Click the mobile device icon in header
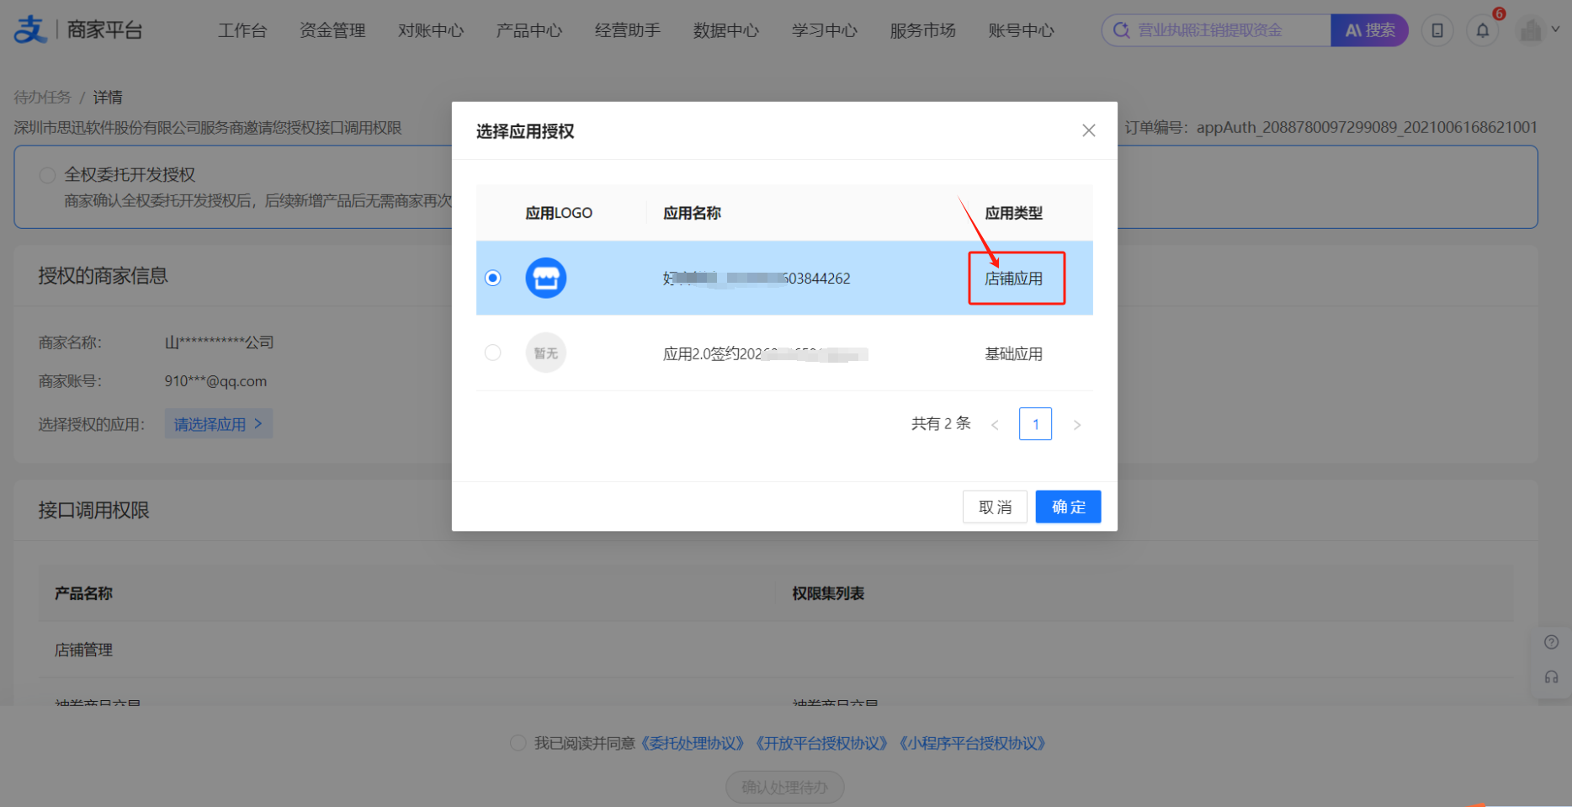 pyautogui.click(x=1437, y=31)
